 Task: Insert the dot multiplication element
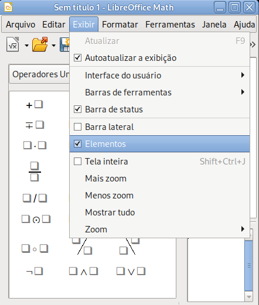click(x=35, y=145)
